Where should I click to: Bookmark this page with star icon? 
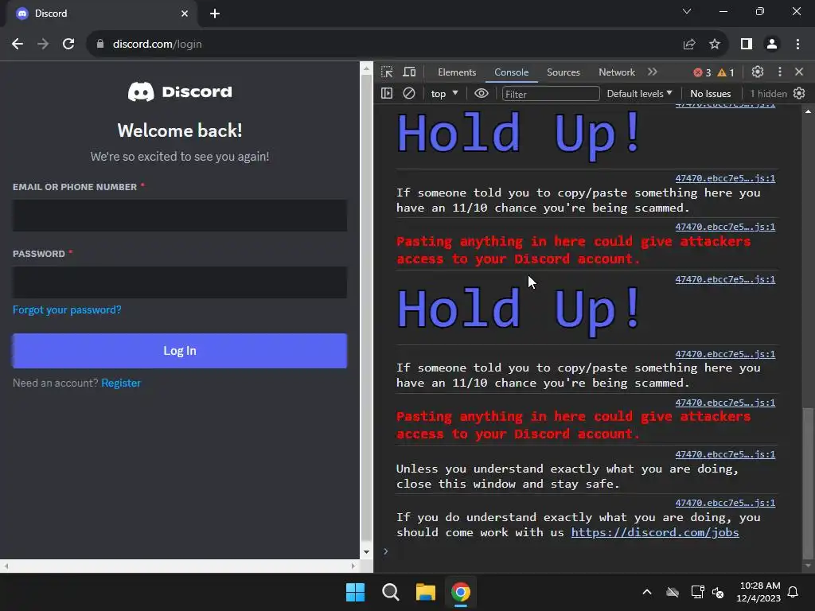pyautogui.click(x=715, y=45)
